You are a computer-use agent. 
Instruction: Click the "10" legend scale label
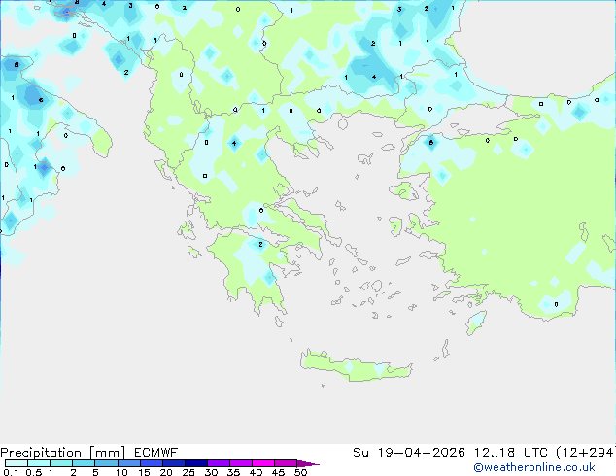[x=121, y=472]
